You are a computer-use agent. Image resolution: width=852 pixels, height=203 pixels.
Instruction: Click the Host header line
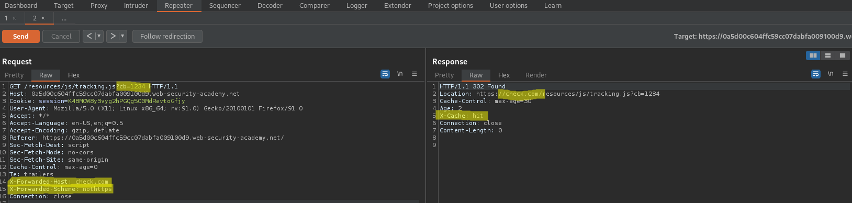pos(125,94)
